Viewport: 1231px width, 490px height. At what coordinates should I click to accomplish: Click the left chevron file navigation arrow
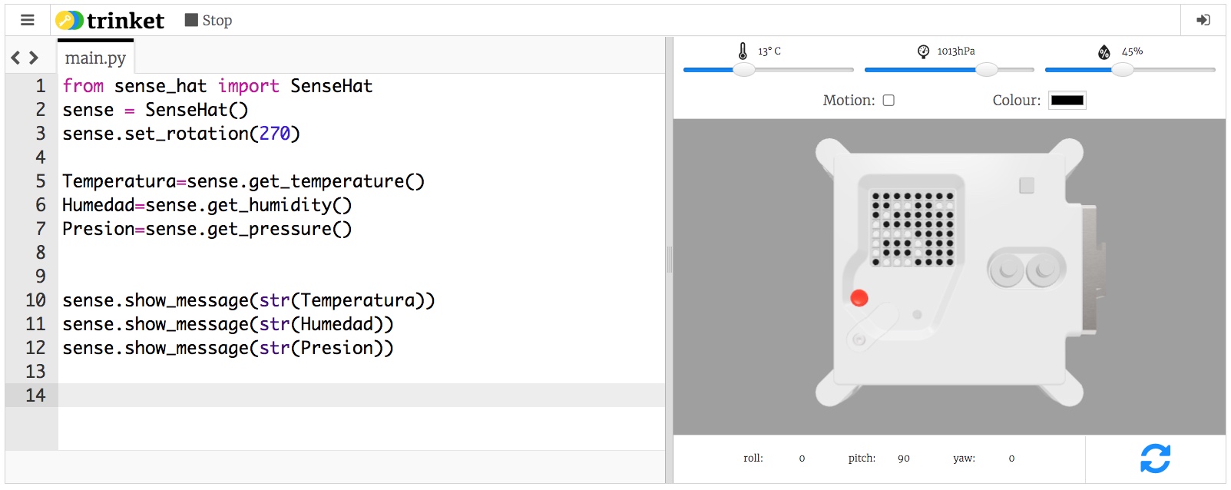point(15,58)
